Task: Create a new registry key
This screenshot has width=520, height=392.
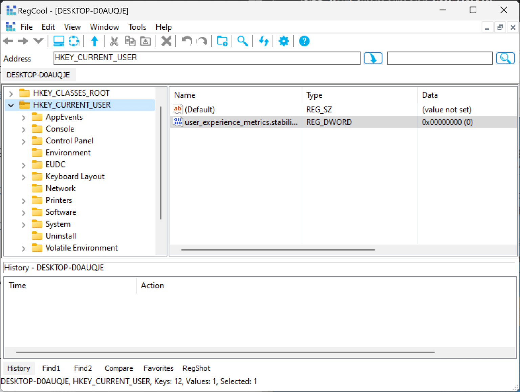Action: click(222, 41)
